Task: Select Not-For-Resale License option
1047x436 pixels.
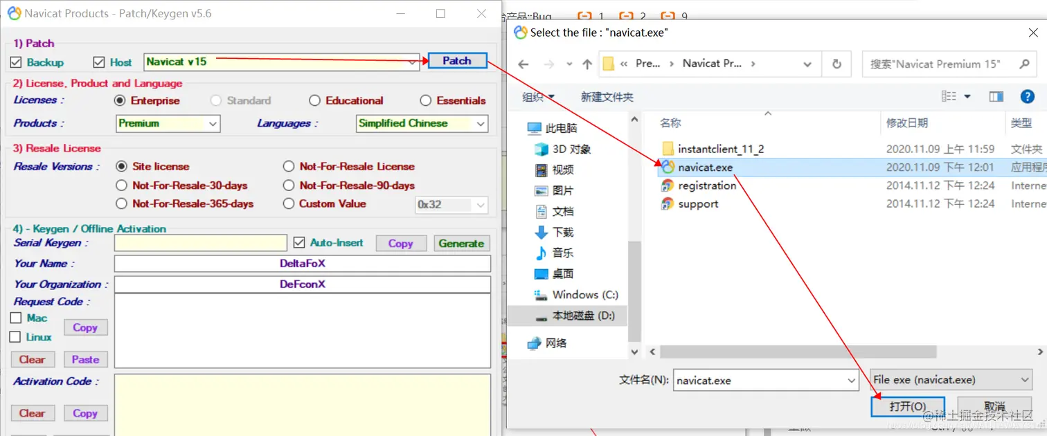Action: [x=289, y=166]
